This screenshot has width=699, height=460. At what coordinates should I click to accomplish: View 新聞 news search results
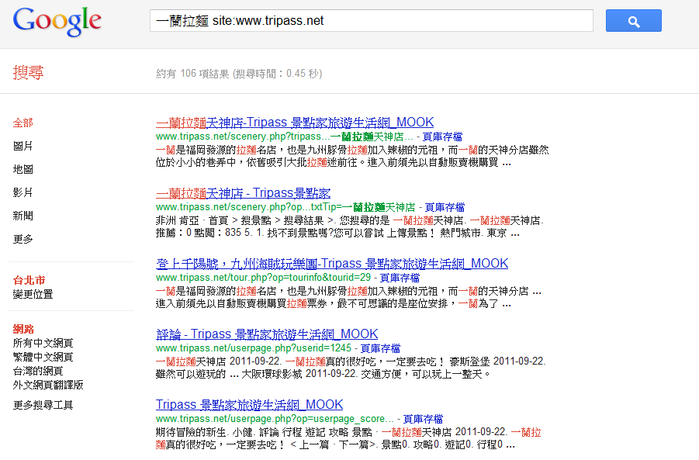point(23,216)
